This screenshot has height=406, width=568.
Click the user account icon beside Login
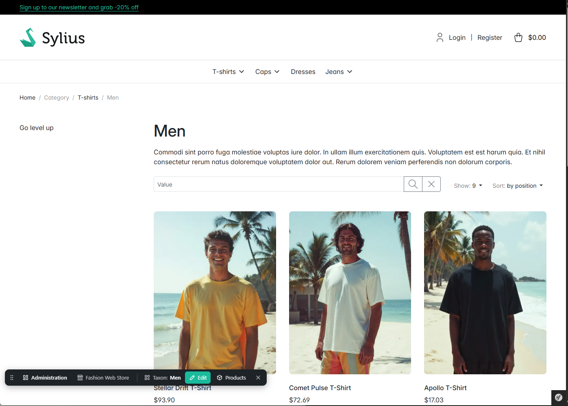click(440, 37)
